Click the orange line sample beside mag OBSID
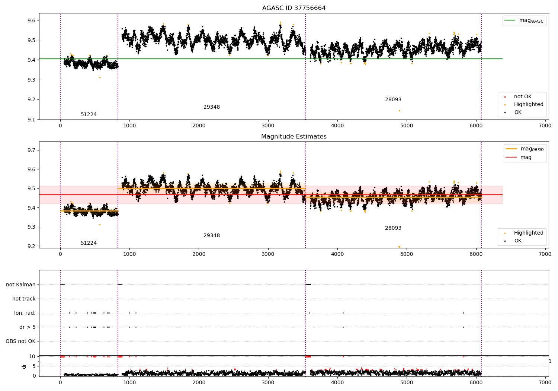Screen dimensions: 558x391 [511, 149]
